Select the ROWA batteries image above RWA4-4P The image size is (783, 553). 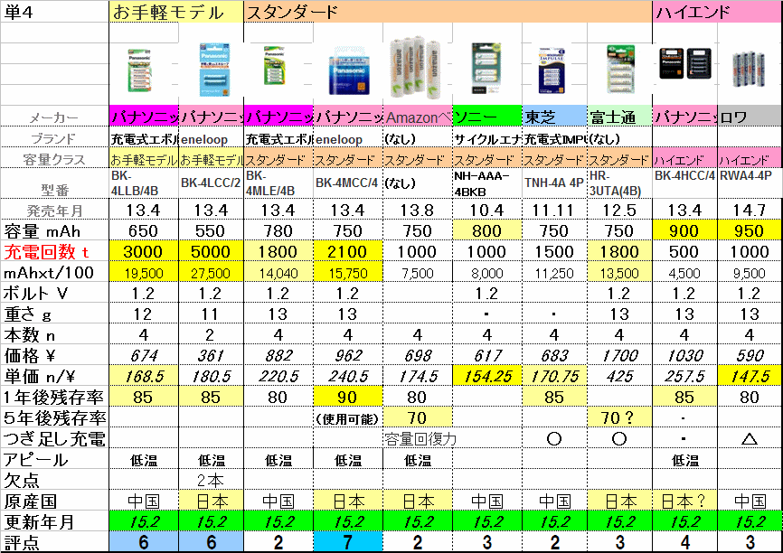pos(749,70)
